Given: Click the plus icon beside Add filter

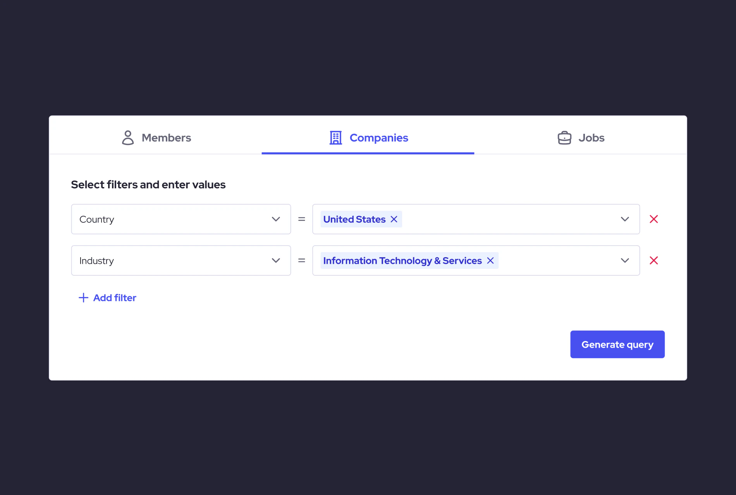Looking at the screenshot, I should [x=83, y=297].
